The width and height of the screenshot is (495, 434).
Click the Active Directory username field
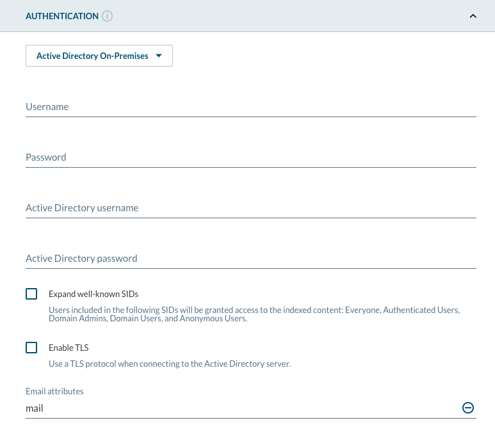pos(250,208)
